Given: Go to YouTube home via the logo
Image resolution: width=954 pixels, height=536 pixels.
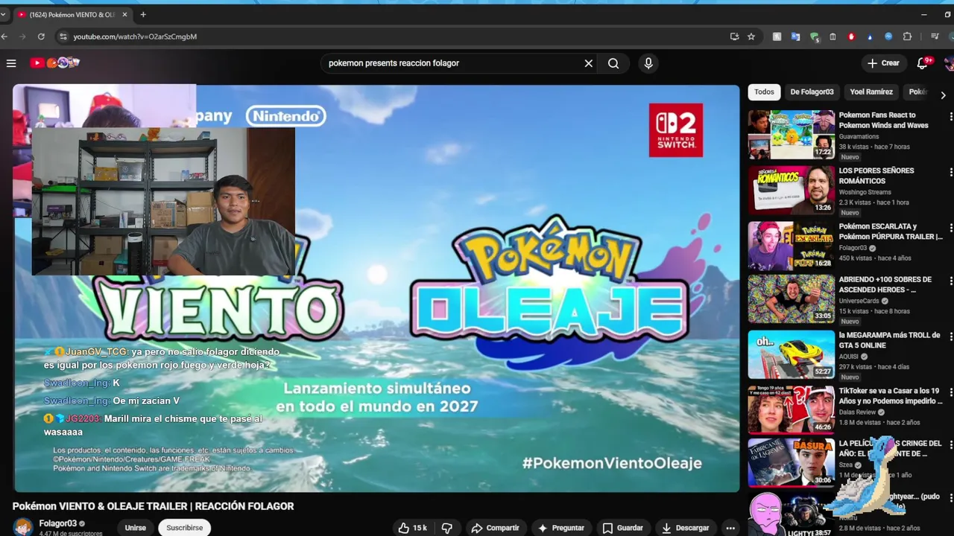Looking at the screenshot, I should (x=54, y=63).
